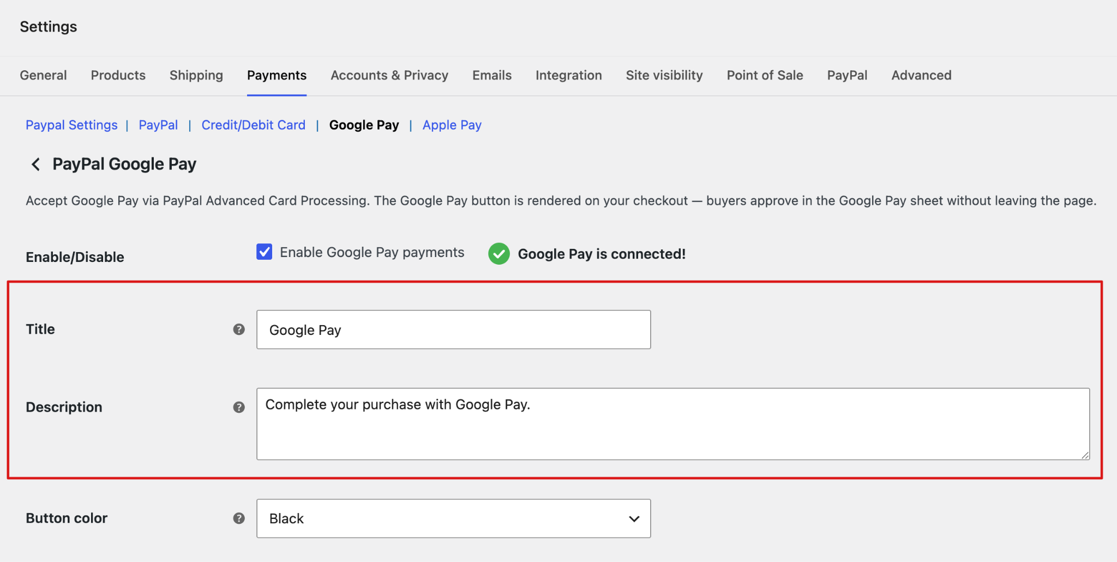The image size is (1117, 562).
Task: Go back using the arrow beside PayPal Google Pay
Action: coord(35,164)
